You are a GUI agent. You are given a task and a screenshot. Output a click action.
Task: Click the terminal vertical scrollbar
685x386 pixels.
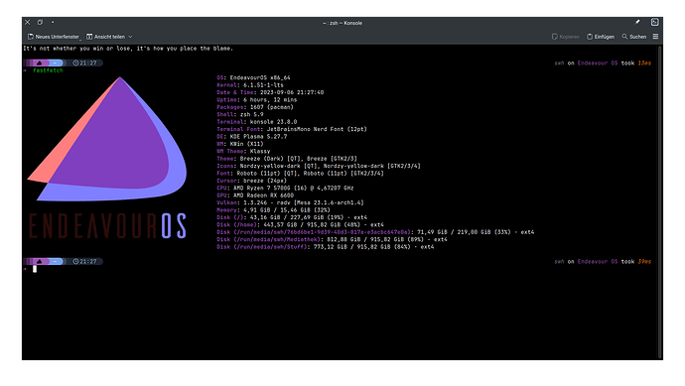[659, 201]
